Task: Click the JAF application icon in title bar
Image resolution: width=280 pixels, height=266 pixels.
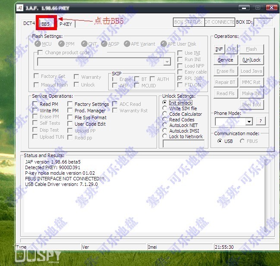Action: (x=20, y=7)
